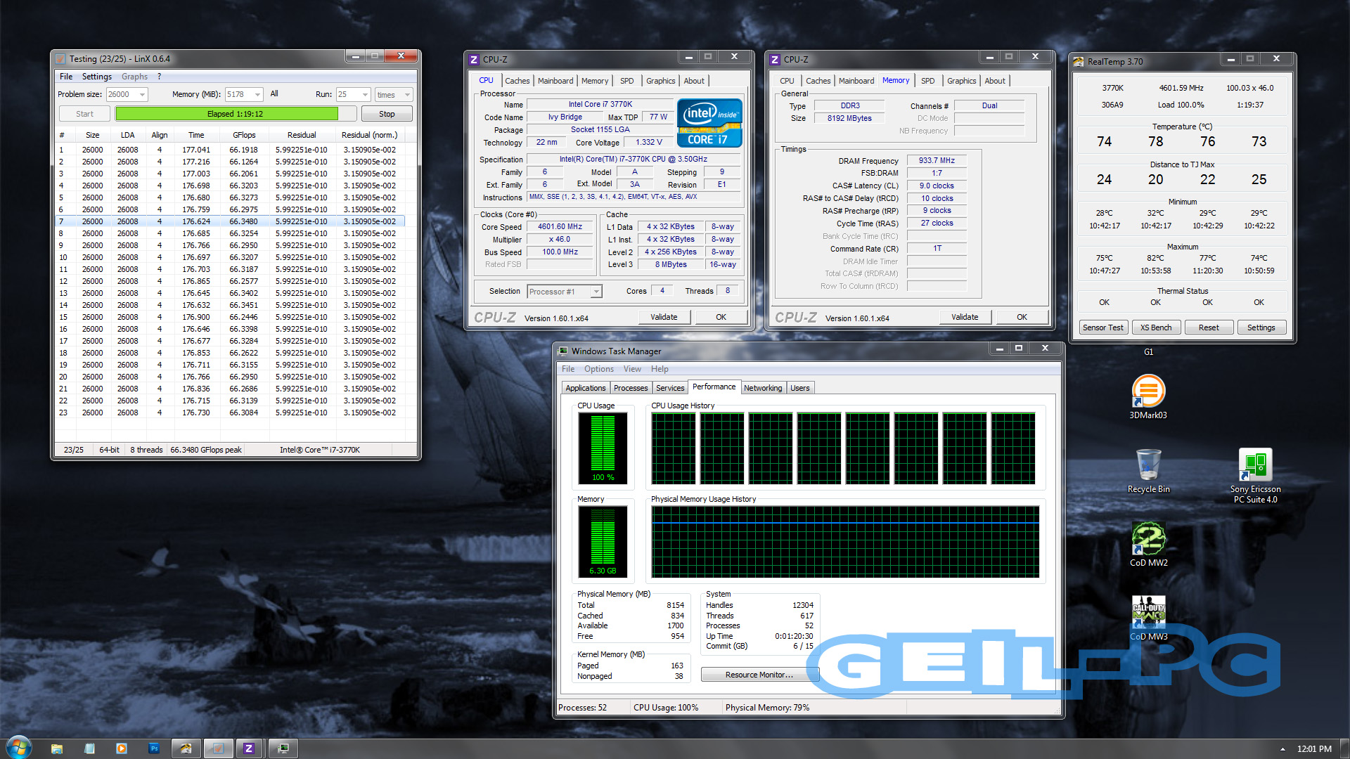Image resolution: width=1350 pixels, height=759 pixels.
Task: Switch to Networking tab in Task Manager
Action: point(762,388)
